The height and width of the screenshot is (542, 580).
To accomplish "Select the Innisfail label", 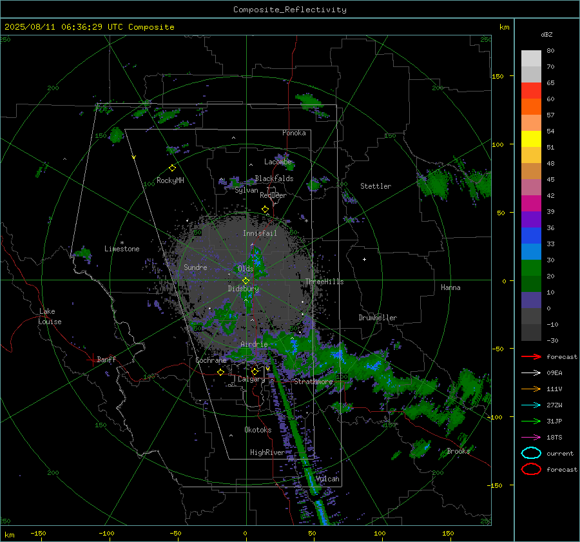I will (260, 233).
